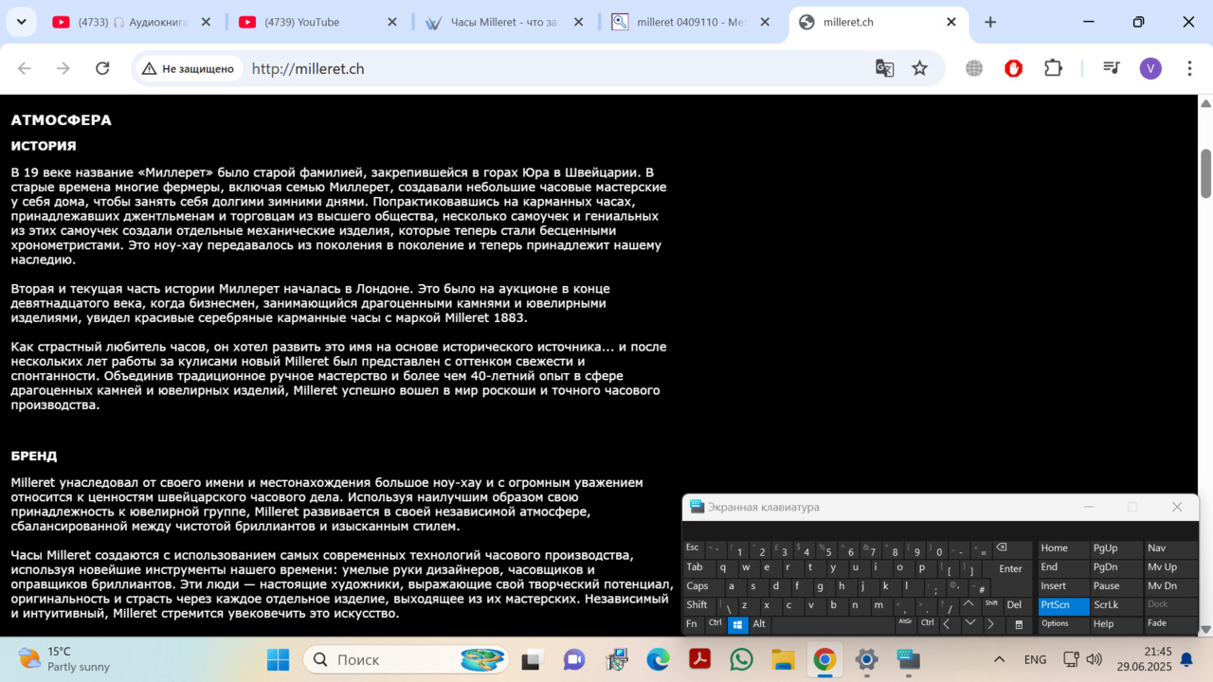Switch to the 'Аудиокнига' YouTube tab
Viewport: 1213px width, 682px height.
tap(133, 22)
